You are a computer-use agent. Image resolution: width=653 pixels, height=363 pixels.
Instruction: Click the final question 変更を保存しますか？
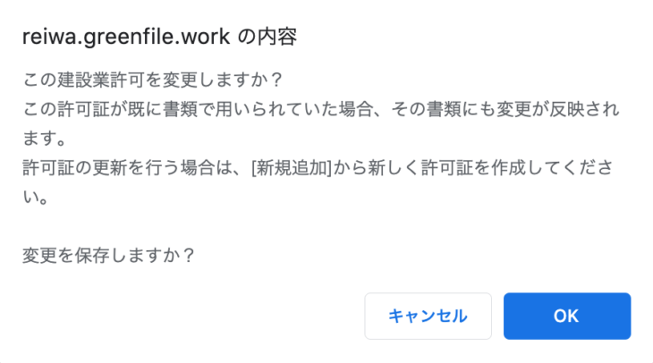point(109,256)
